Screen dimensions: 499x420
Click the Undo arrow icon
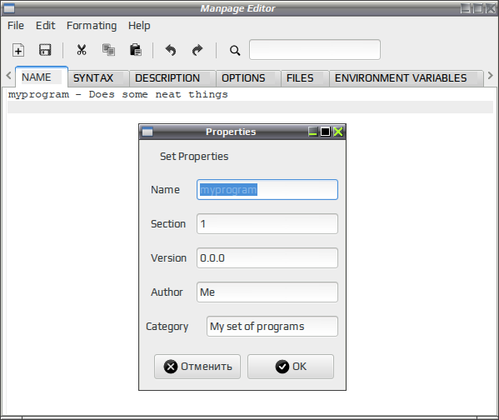(171, 50)
